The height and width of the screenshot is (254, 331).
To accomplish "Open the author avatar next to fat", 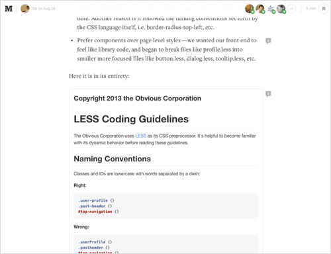I will [25, 9].
